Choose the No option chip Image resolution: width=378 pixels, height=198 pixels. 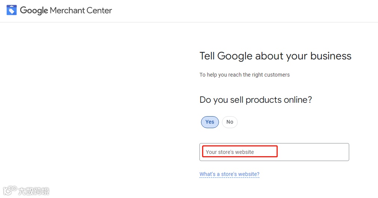tap(230, 122)
